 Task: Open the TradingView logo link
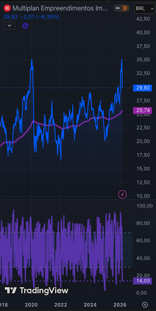[x=37, y=290]
